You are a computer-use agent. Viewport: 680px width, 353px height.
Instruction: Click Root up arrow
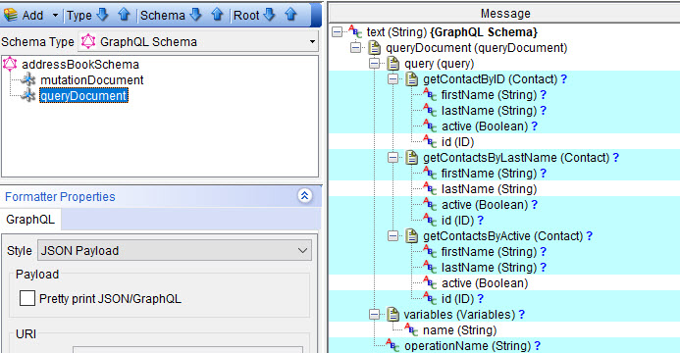point(290,15)
